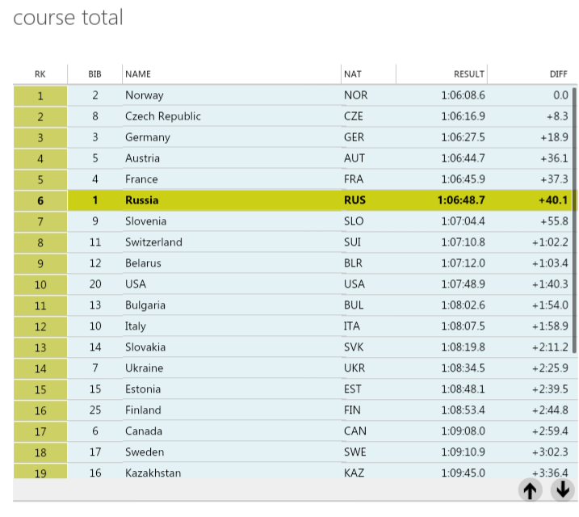579x517 pixels.
Task: Sort by the DIFF column header
Action: [532, 74]
